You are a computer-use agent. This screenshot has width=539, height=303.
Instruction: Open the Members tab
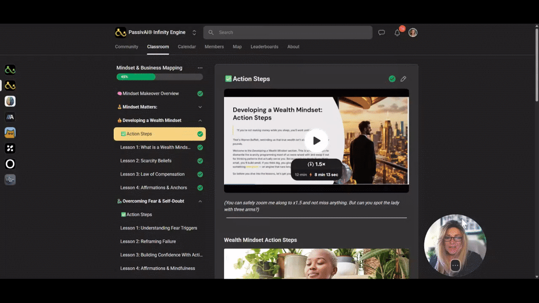pos(214,47)
